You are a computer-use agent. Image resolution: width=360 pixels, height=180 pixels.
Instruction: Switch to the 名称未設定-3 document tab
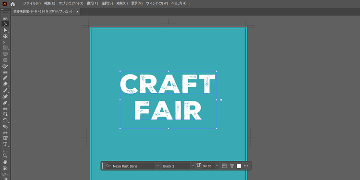(x=43, y=12)
